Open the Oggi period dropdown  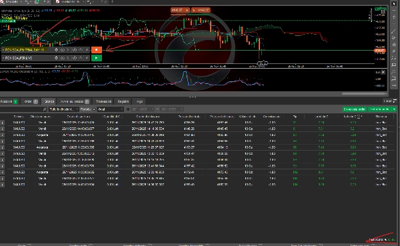[111, 109]
